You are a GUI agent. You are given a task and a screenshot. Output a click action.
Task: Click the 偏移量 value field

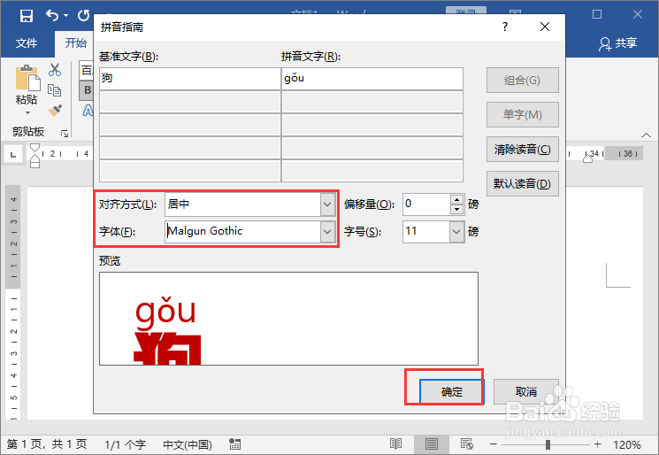(426, 204)
